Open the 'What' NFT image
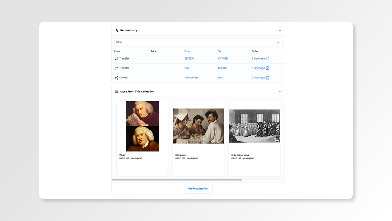Viewport: 392px width, 221px height. coord(142,126)
